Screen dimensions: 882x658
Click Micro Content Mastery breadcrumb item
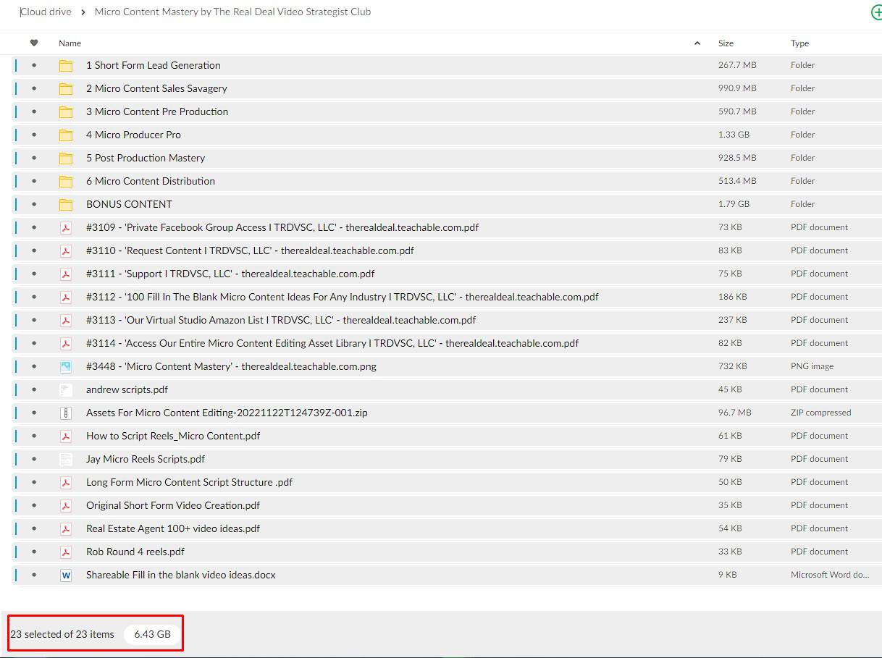[x=232, y=12]
